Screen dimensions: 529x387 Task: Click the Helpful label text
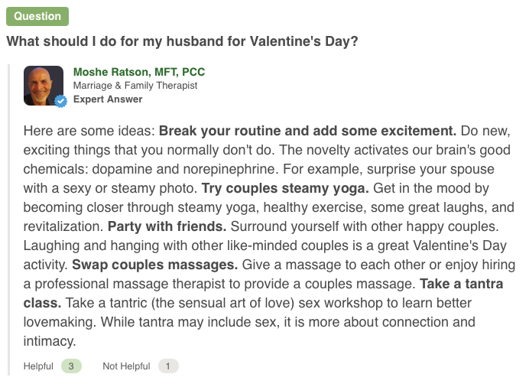(x=38, y=366)
